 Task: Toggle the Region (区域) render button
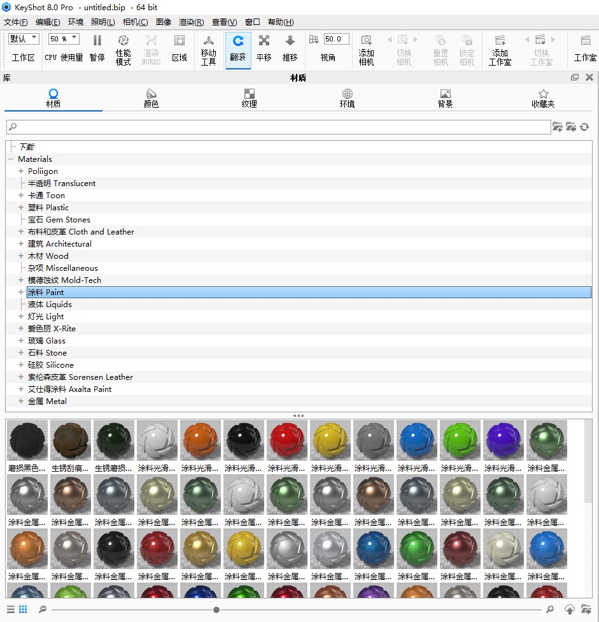[180, 42]
